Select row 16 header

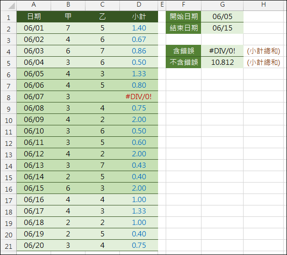tap(9, 188)
